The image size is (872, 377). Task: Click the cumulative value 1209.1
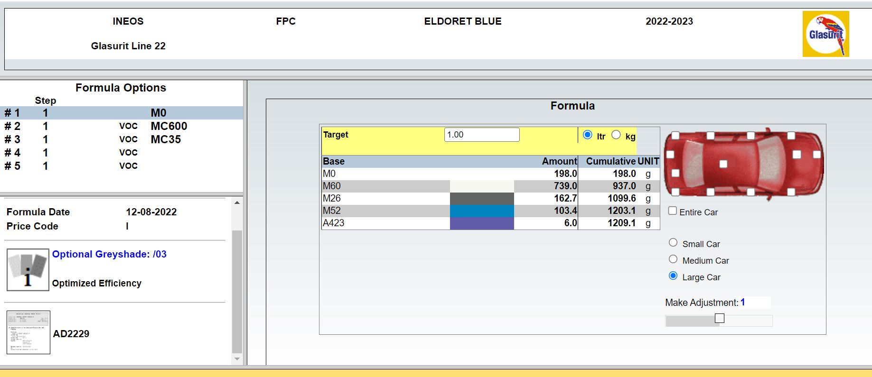(622, 223)
